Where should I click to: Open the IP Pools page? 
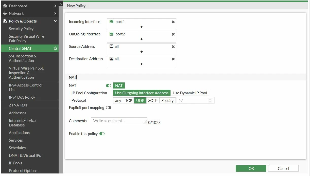(15, 163)
